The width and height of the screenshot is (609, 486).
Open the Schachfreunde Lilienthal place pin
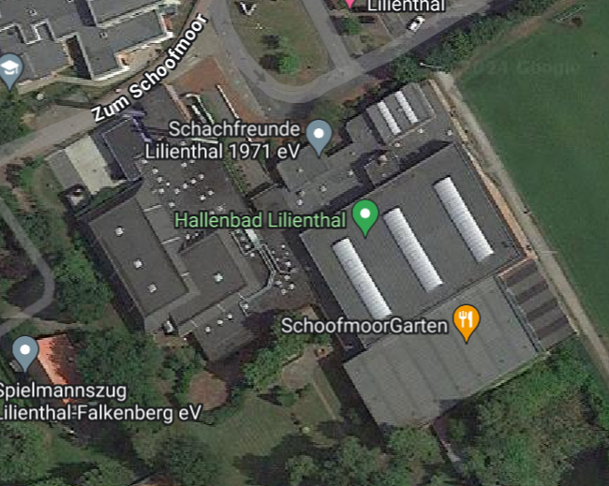point(319,138)
